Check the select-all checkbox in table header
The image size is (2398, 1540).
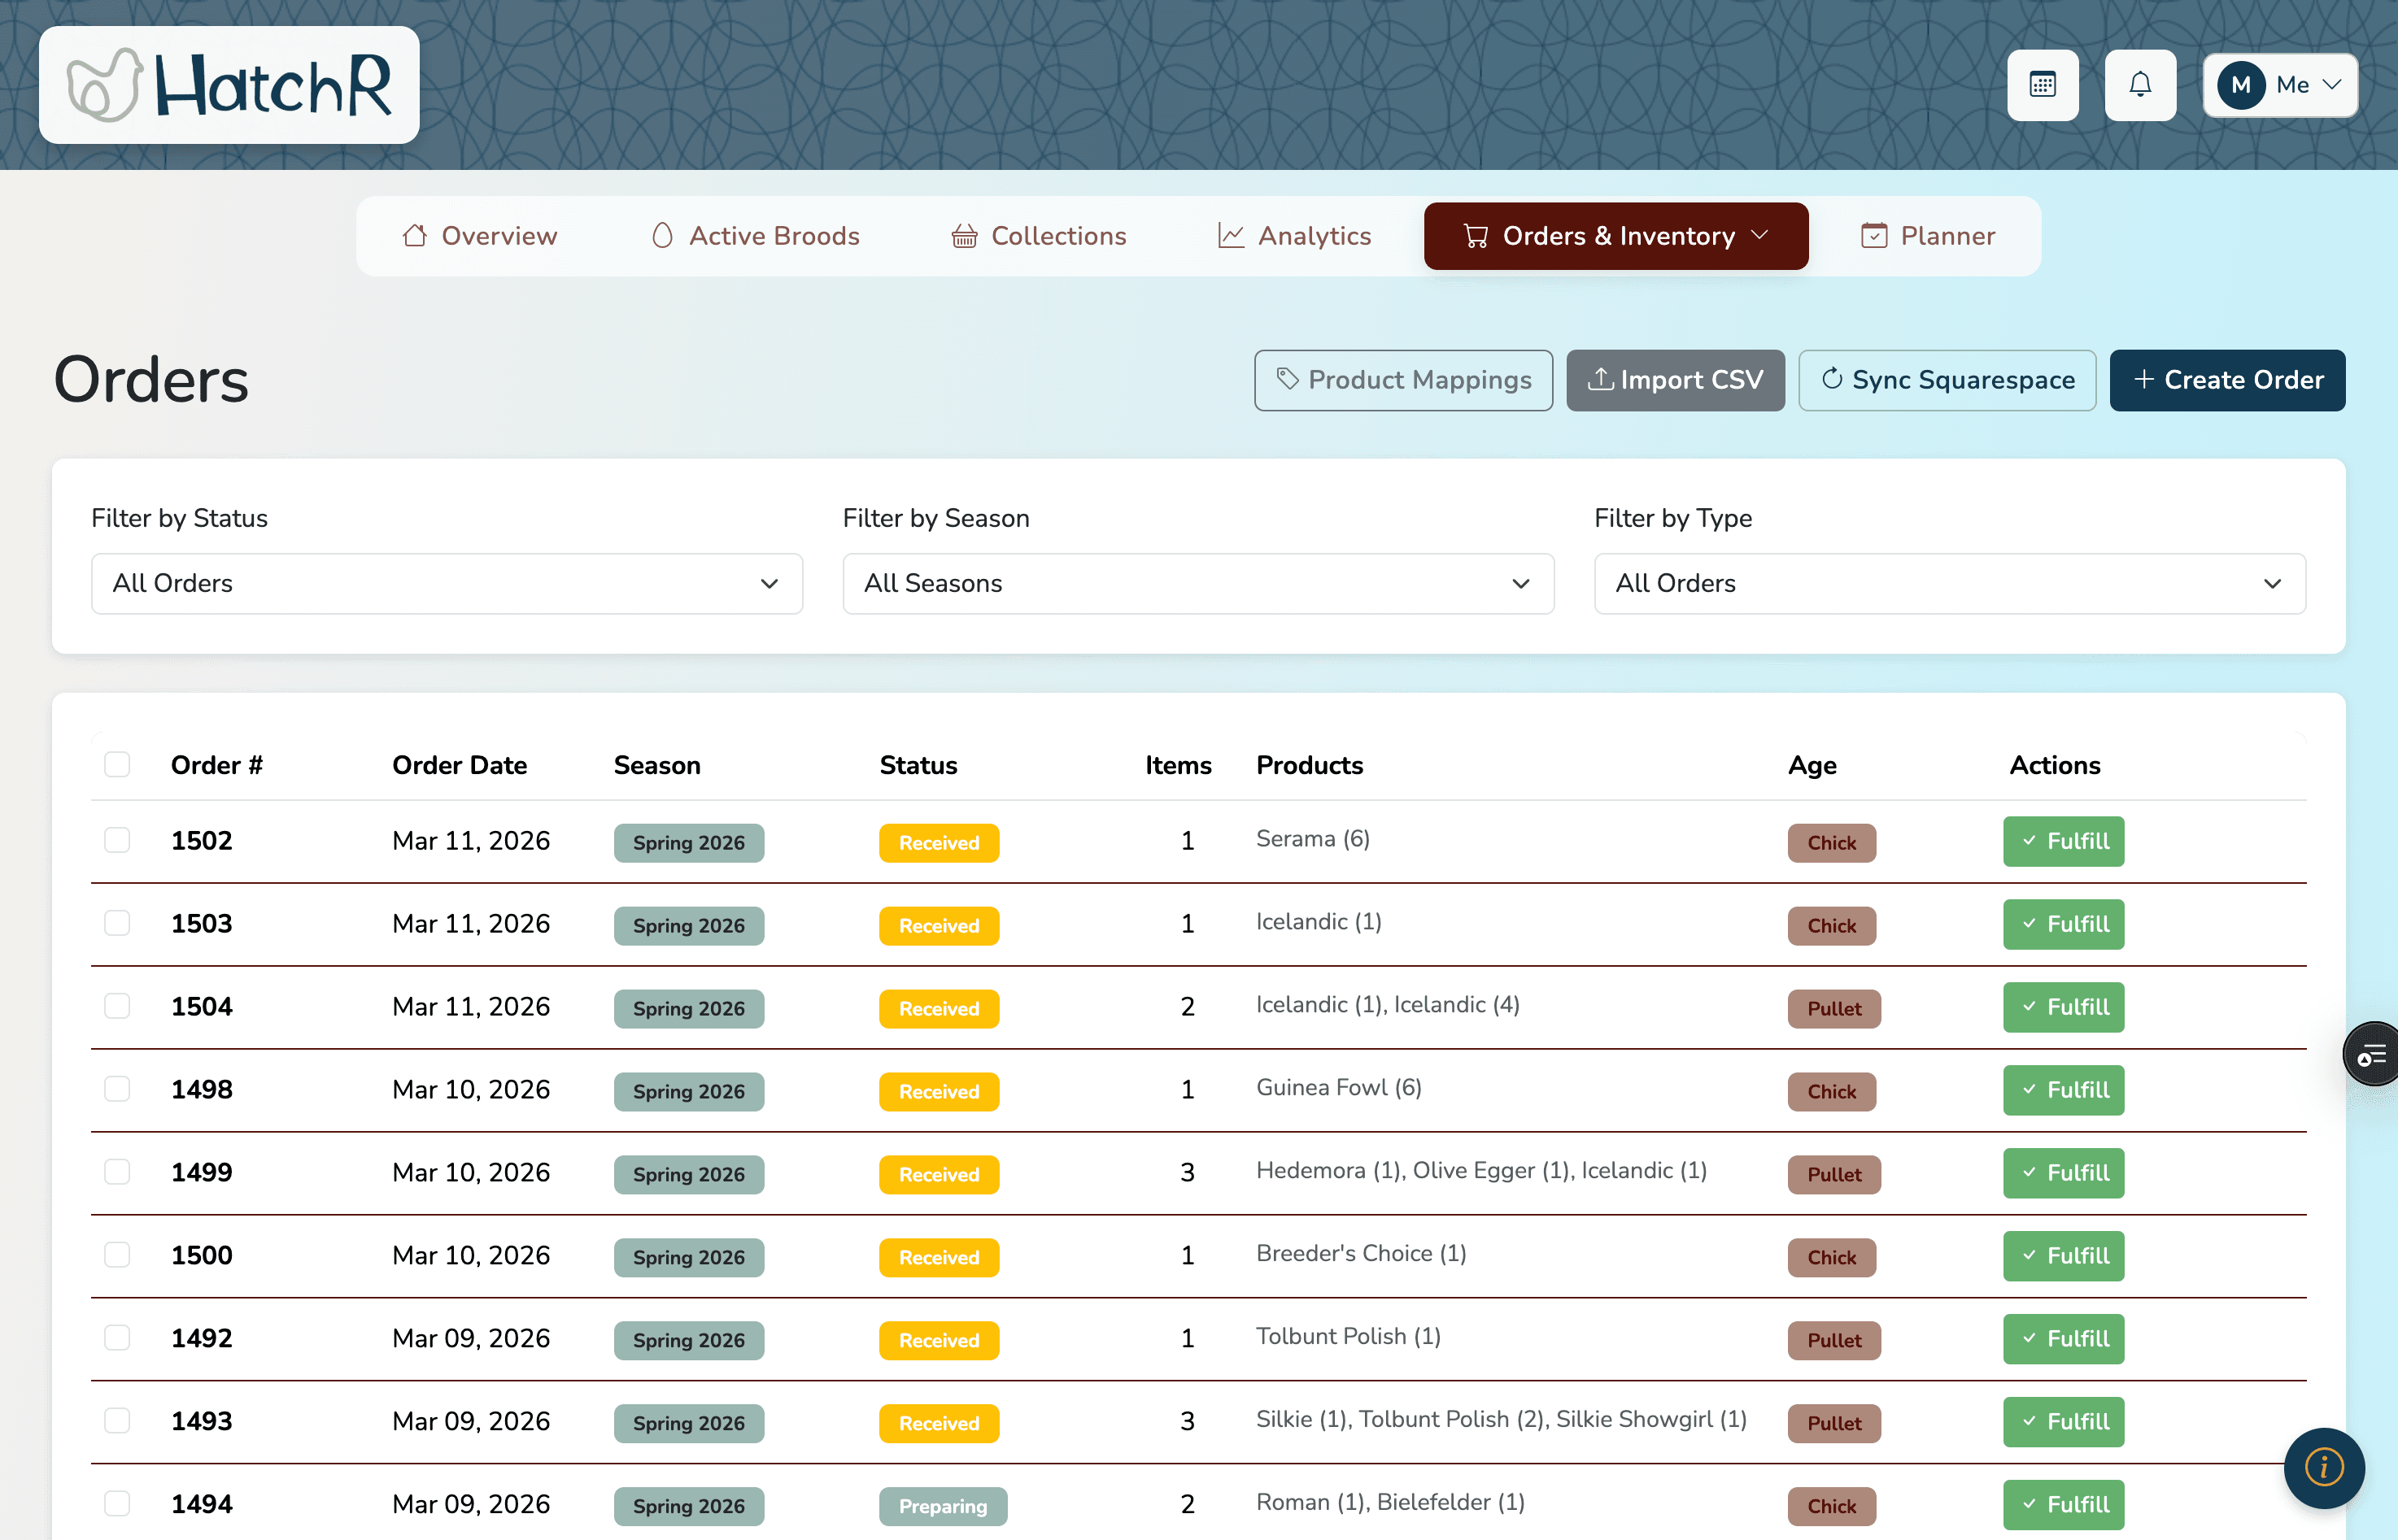click(117, 764)
